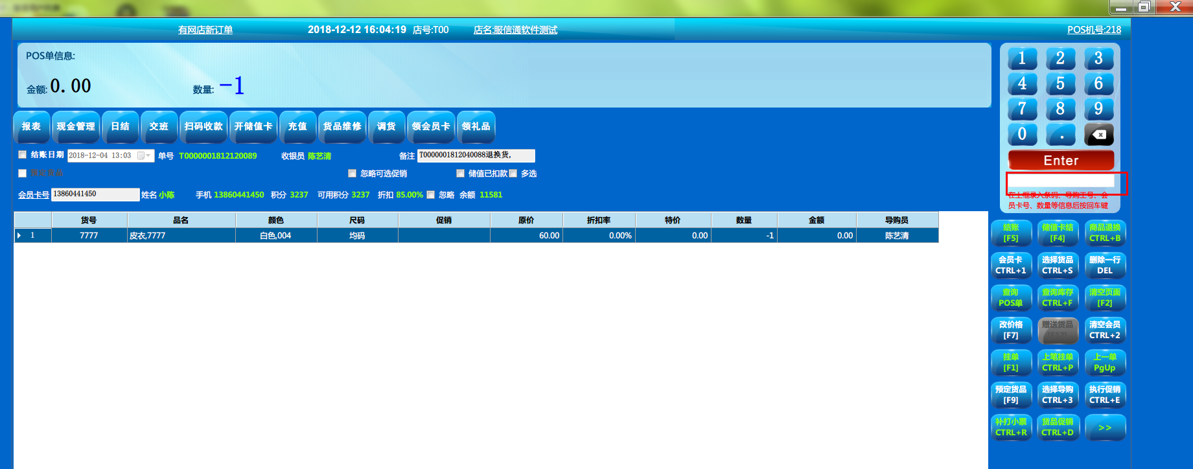The width and height of the screenshot is (1193, 469).
Task: Click 补打小票 CTRL+R button
Action: tap(1011, 428)
